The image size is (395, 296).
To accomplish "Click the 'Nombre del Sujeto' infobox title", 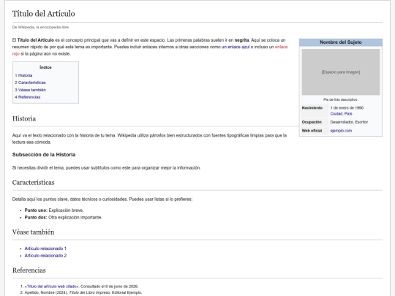I will [x=341, y=42].
